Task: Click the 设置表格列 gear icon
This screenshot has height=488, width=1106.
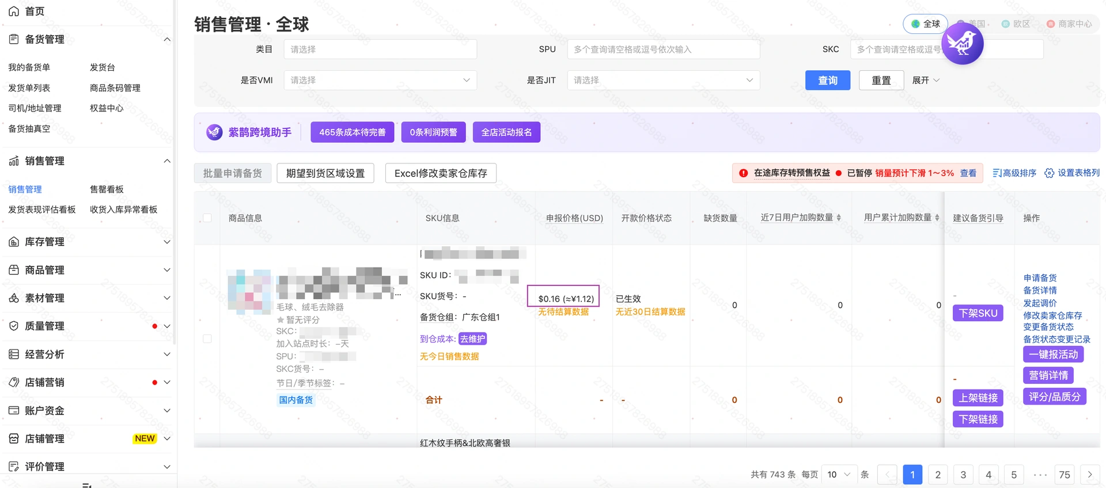Action: 1050,173
